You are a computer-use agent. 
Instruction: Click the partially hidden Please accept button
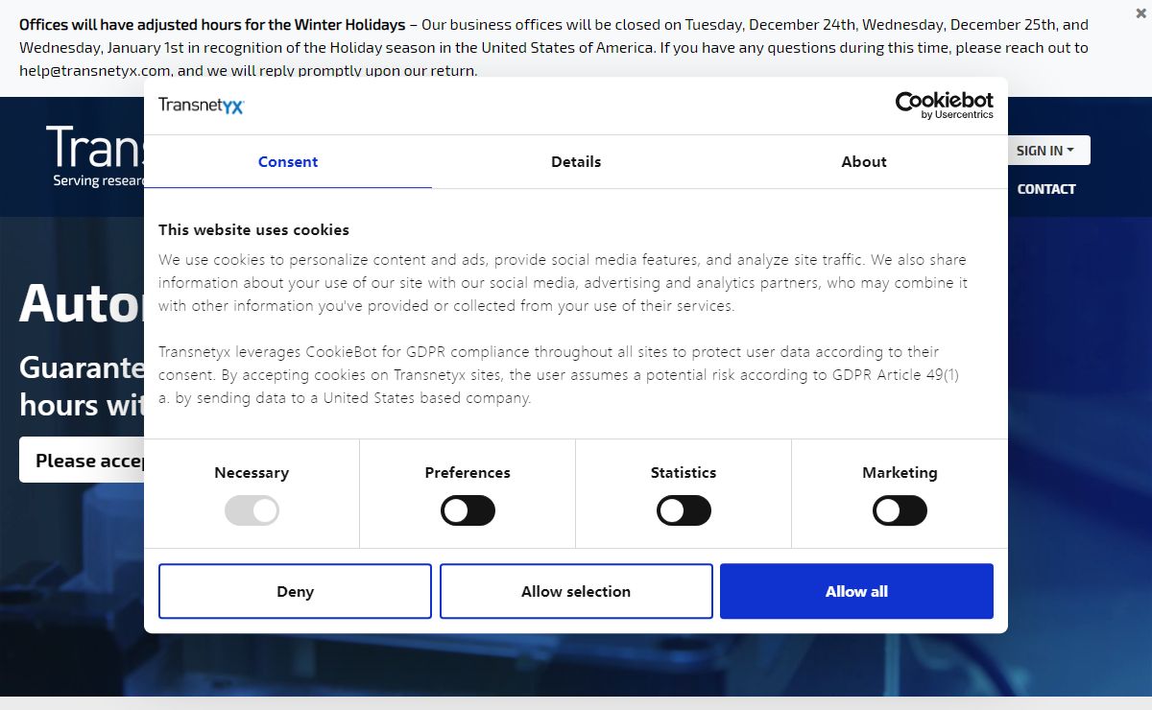82,461
